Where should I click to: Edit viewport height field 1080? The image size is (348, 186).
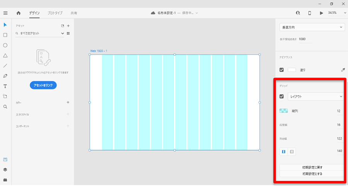tap(305, 39)
